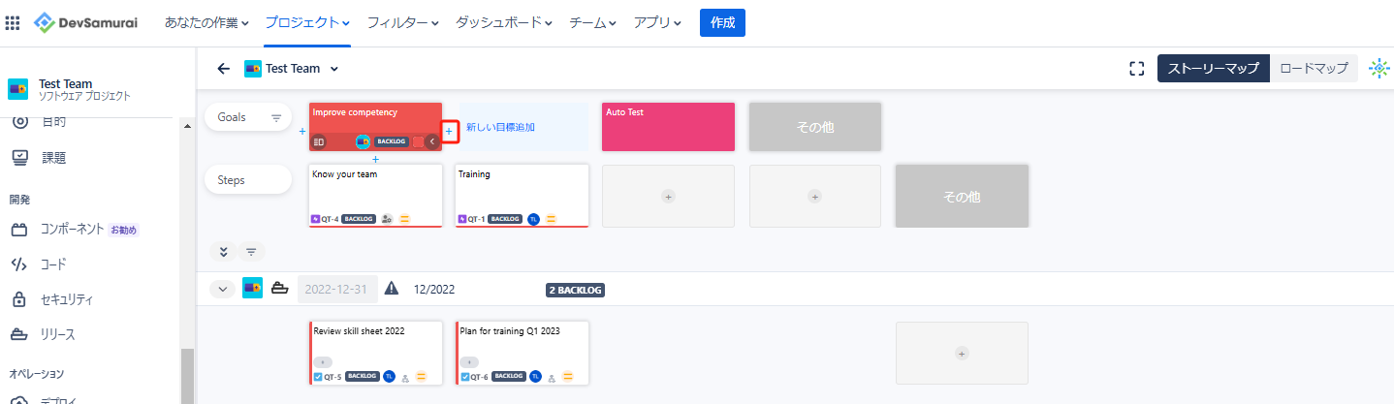Click the plus icon highlighted in red
This screenshot has height=404, width=1394.
[449, 131]
